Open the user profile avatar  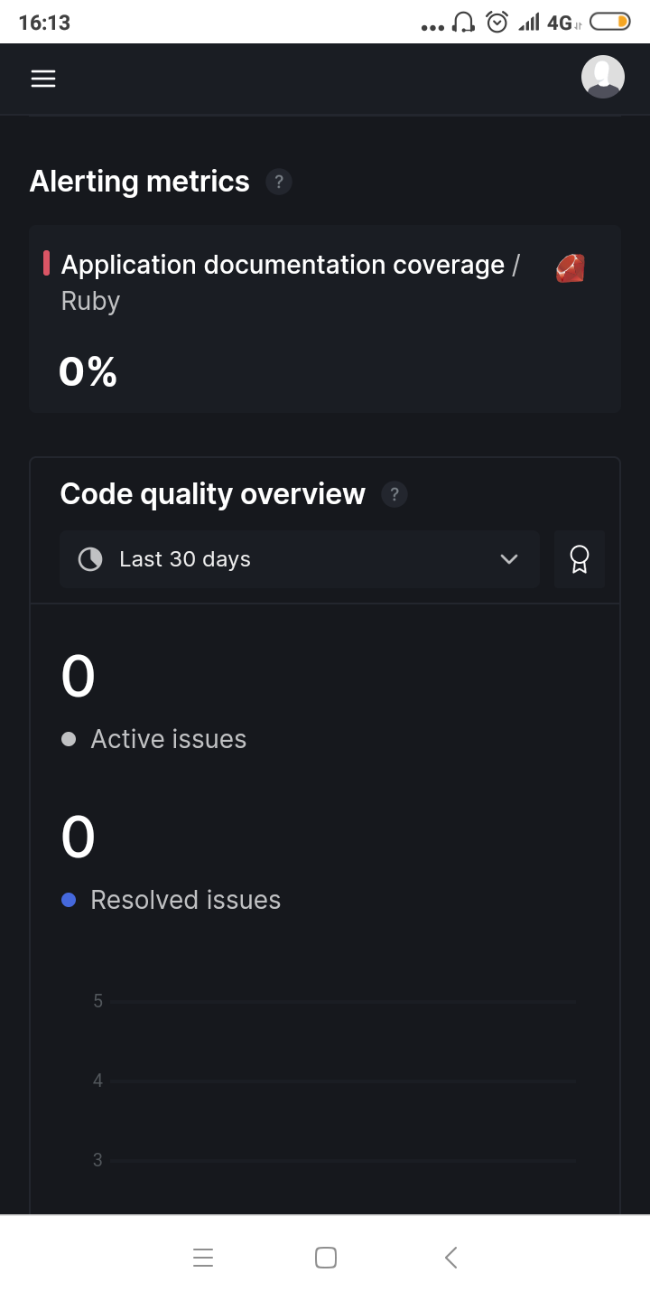point(602,77)
